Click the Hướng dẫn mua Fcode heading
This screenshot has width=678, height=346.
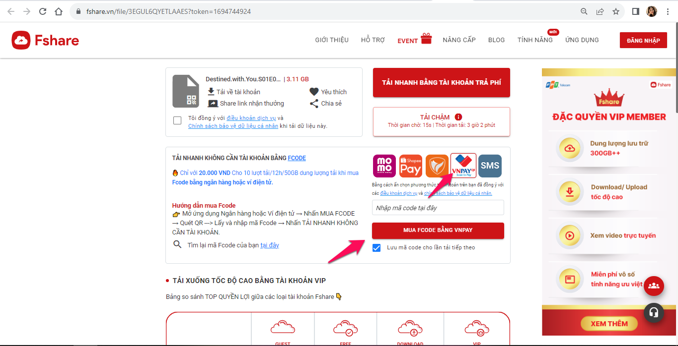coord(204,206)
